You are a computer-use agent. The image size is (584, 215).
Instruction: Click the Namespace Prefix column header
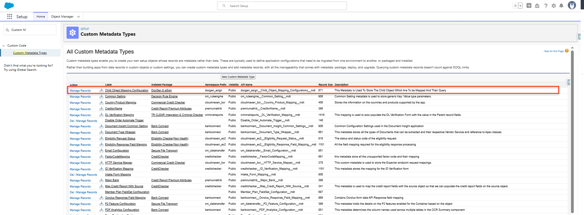click(216, 85)
